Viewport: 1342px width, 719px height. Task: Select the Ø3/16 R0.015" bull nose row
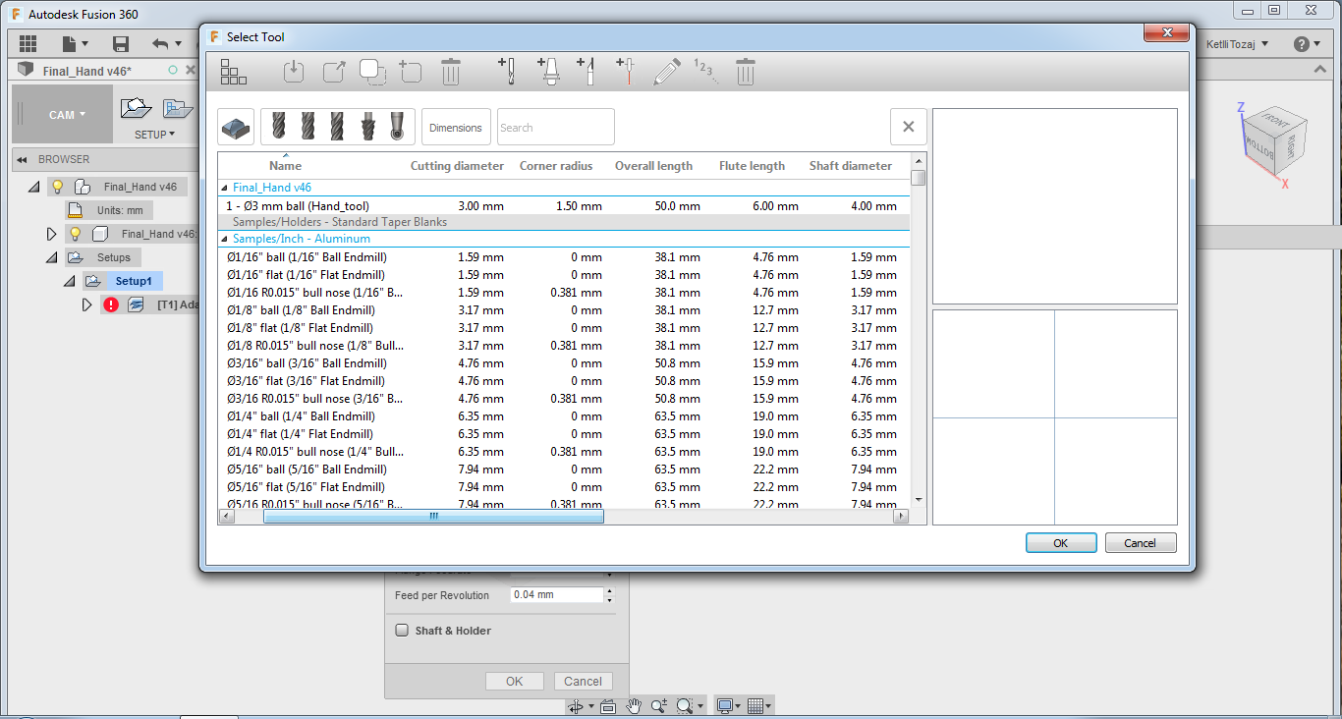point(564,399)
